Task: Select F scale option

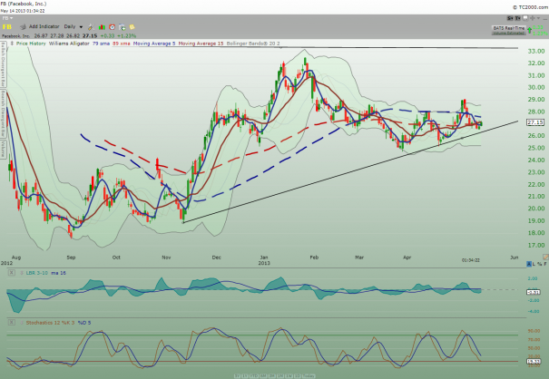Action: [545, 264]
